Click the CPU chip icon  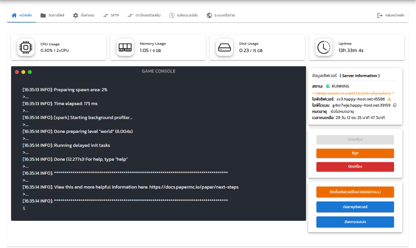(x=26, y=47)
